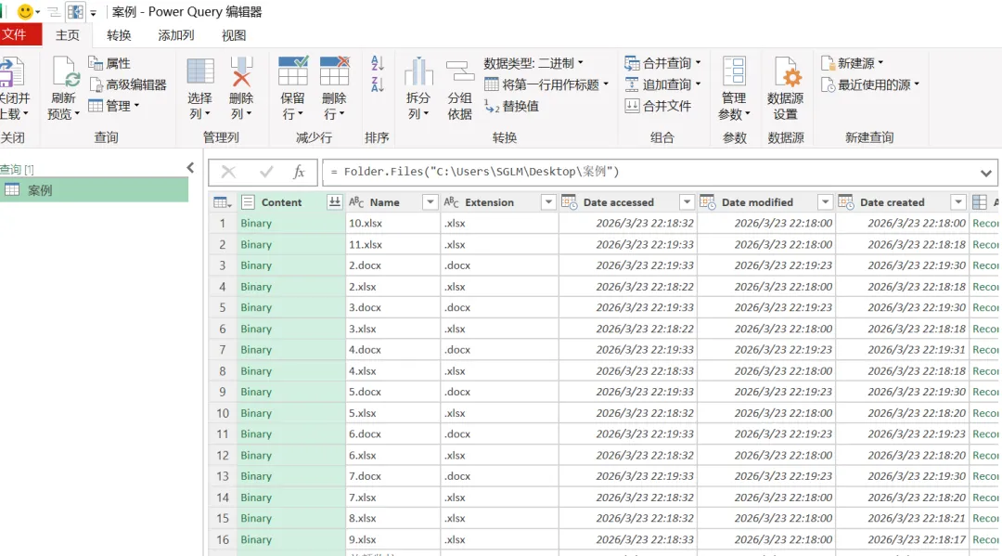Open Data Source Settings (数据源设置)
Image resolution: width=1002 pixels, height=556 pixels.
[786, 89]
